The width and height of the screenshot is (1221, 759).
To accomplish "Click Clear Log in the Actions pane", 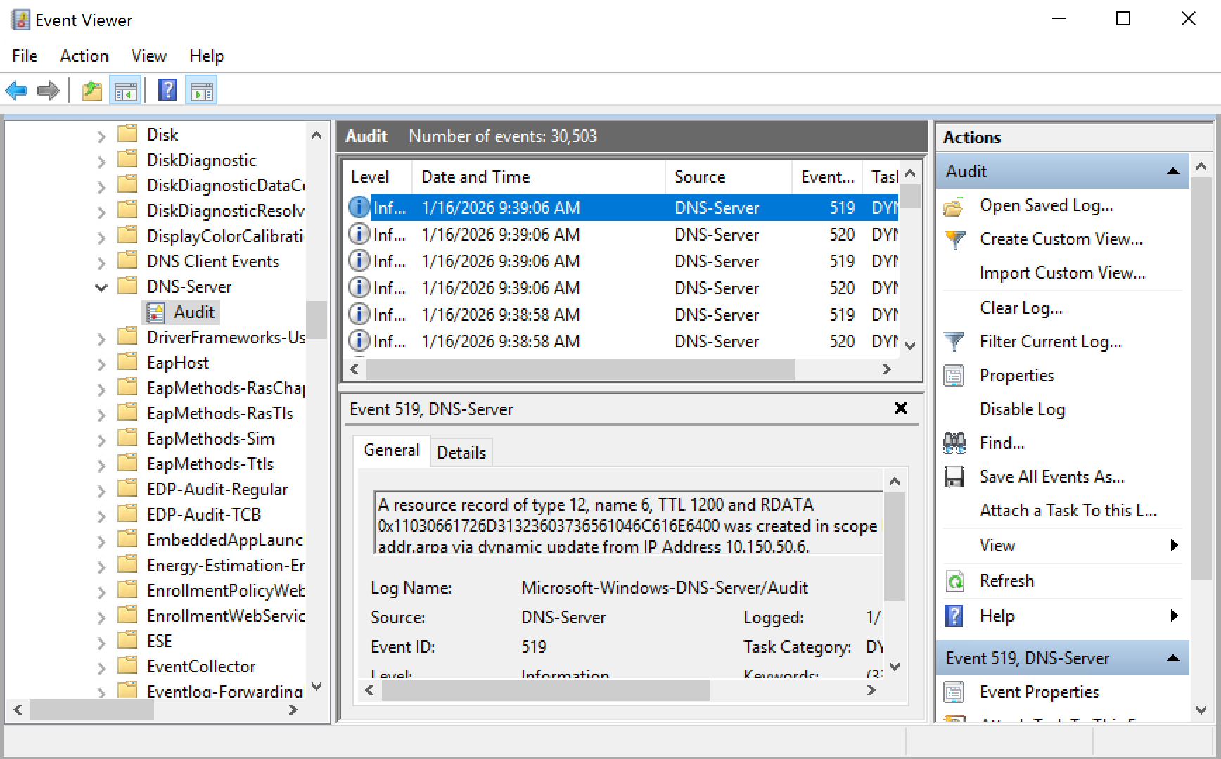I will 1021,307.
